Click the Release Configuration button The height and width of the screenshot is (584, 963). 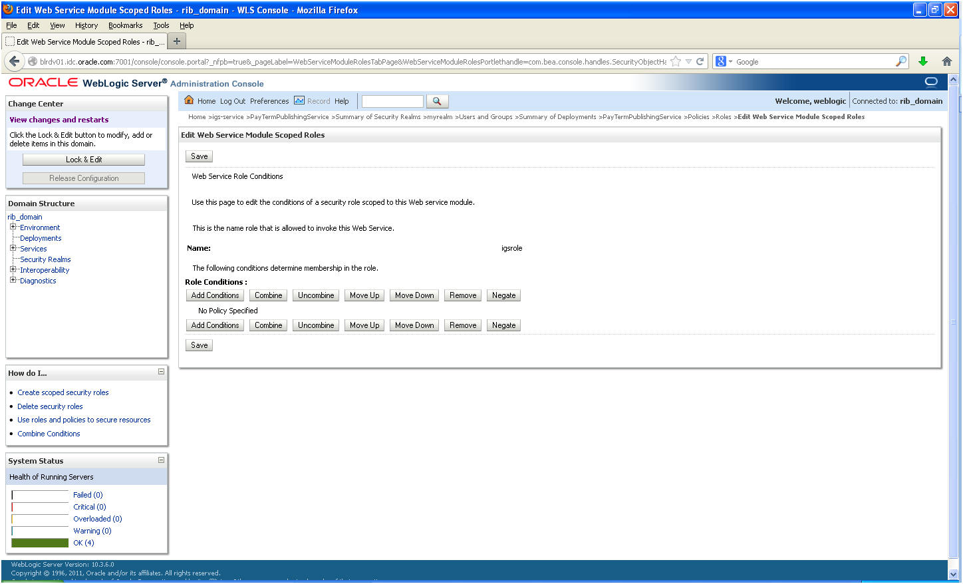84,178
